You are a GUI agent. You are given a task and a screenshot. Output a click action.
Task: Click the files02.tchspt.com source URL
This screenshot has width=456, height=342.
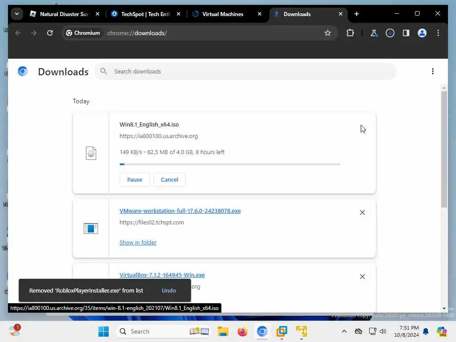point(151,223)
